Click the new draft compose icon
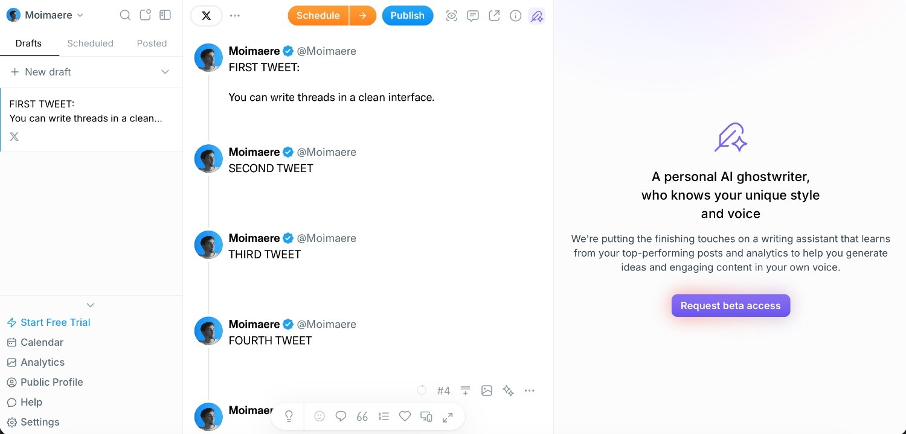This screenshot has height=434, width=906. tap(145, 15)
